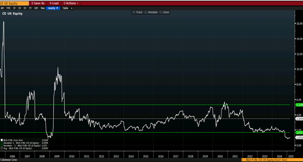Click the 2022 year label on timeline
303x162 pixels.
point(250,156)
